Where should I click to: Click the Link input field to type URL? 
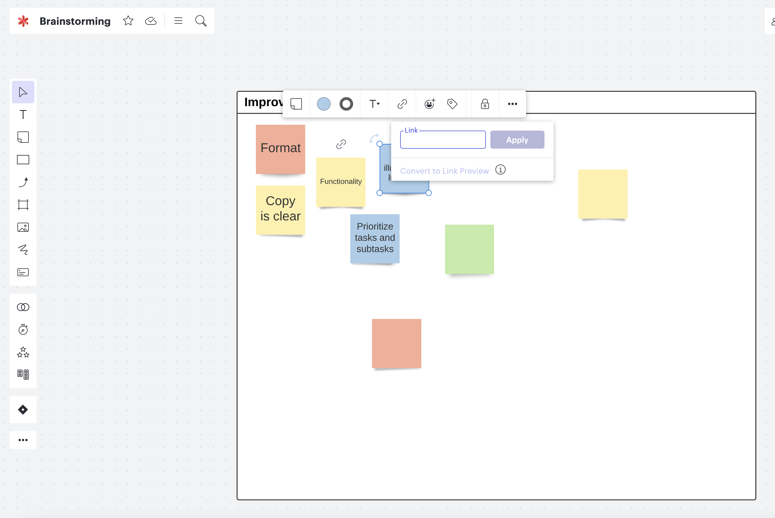(443, 139)
